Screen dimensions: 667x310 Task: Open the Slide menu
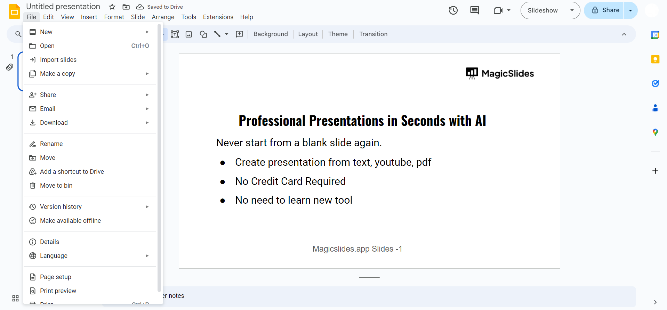(x=138, y=17)
